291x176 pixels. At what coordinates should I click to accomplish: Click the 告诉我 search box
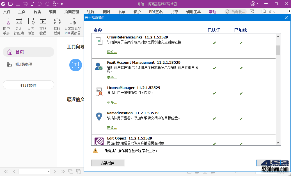click(236, 12)
